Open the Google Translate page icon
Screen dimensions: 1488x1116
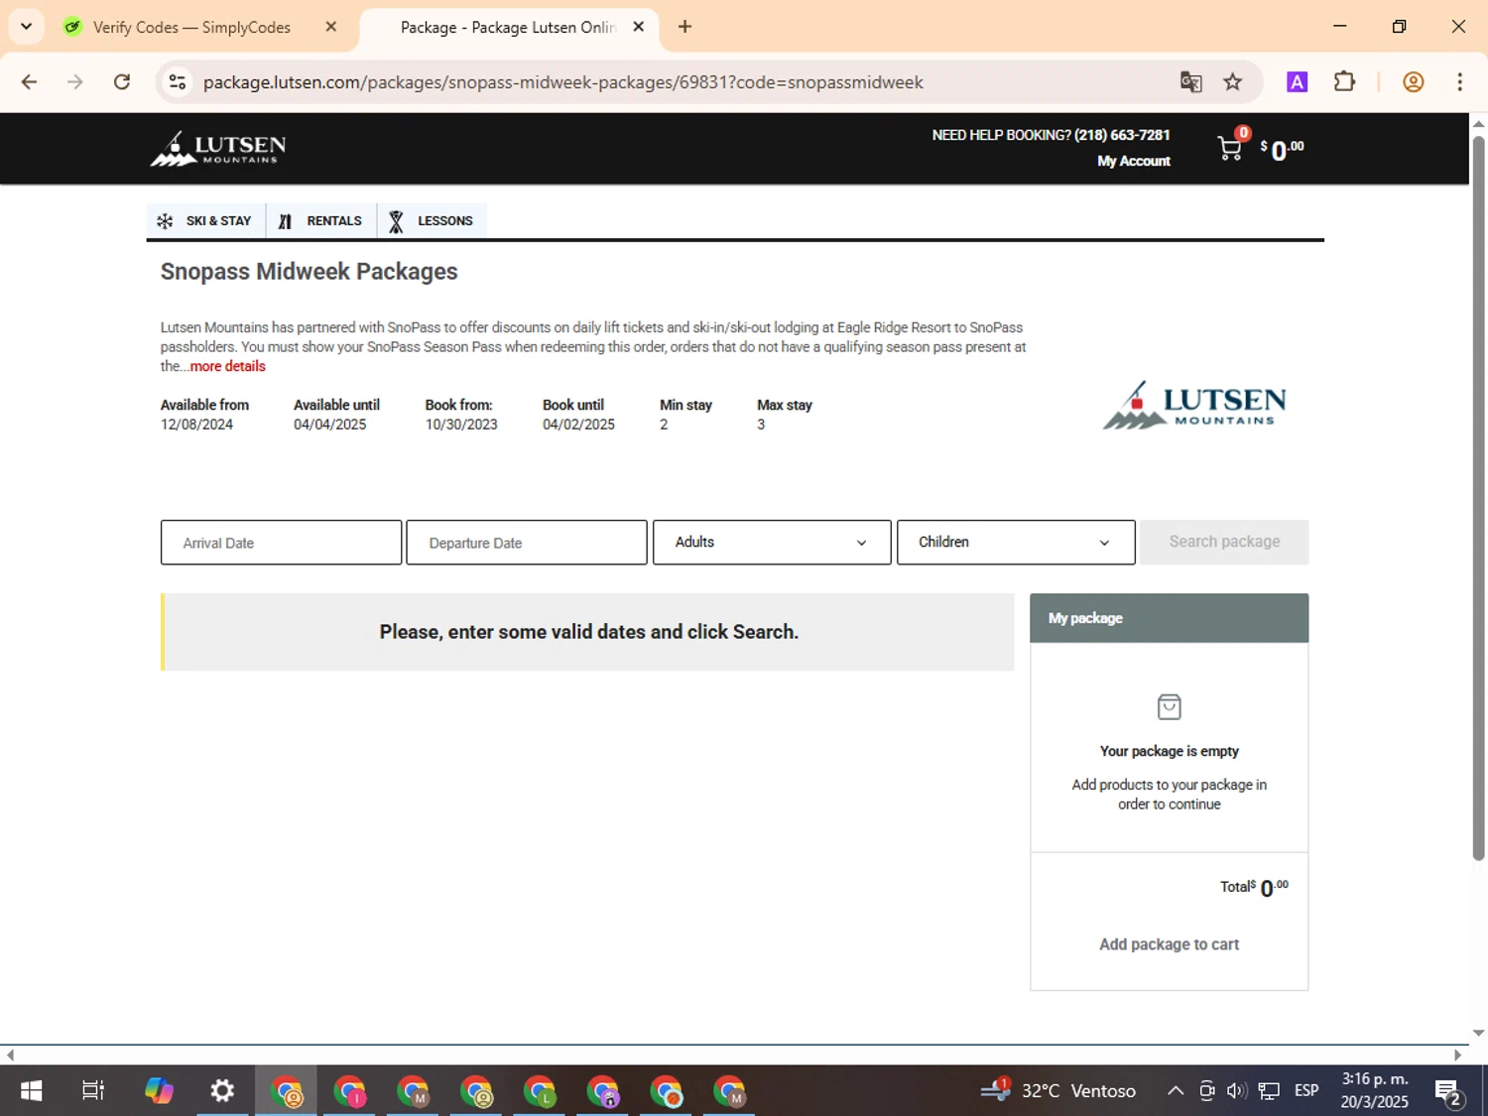coord(1190,82)
